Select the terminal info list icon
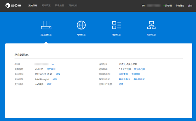Screen dimensions: 196x121 pos(116,25)
